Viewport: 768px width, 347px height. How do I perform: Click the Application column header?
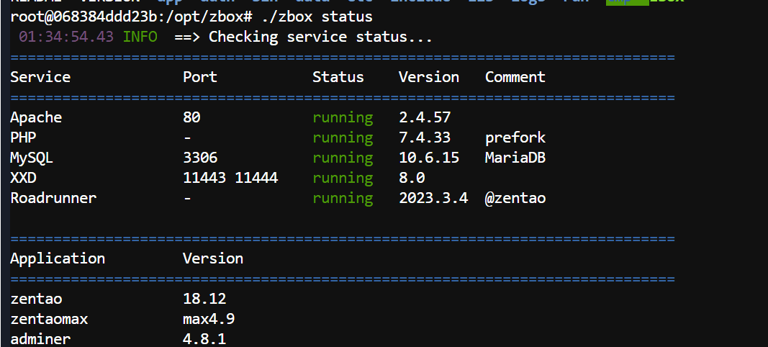pyautogui.click(x=58, y=258)
